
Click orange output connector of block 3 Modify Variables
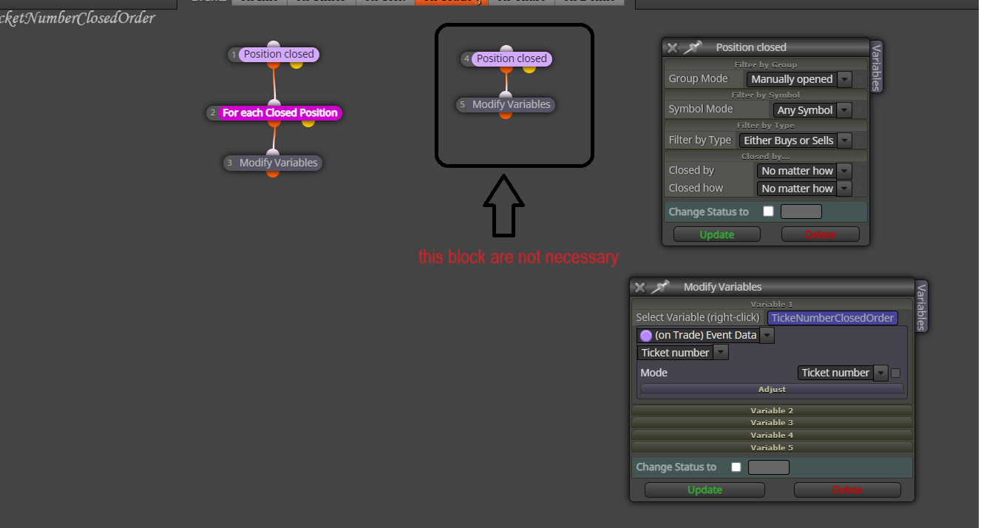click(x=273, y=172)
